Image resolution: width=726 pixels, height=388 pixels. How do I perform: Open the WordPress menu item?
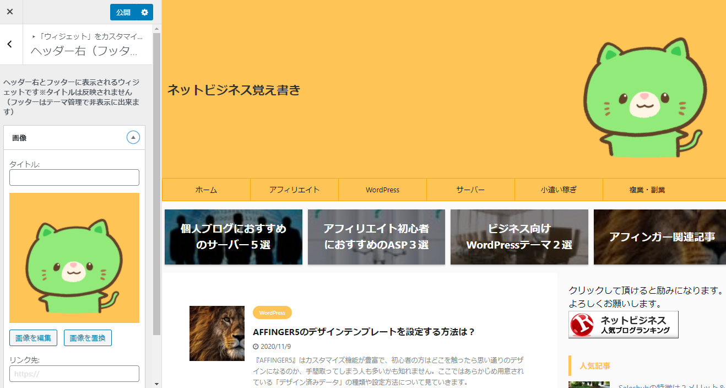pos(382,190)
